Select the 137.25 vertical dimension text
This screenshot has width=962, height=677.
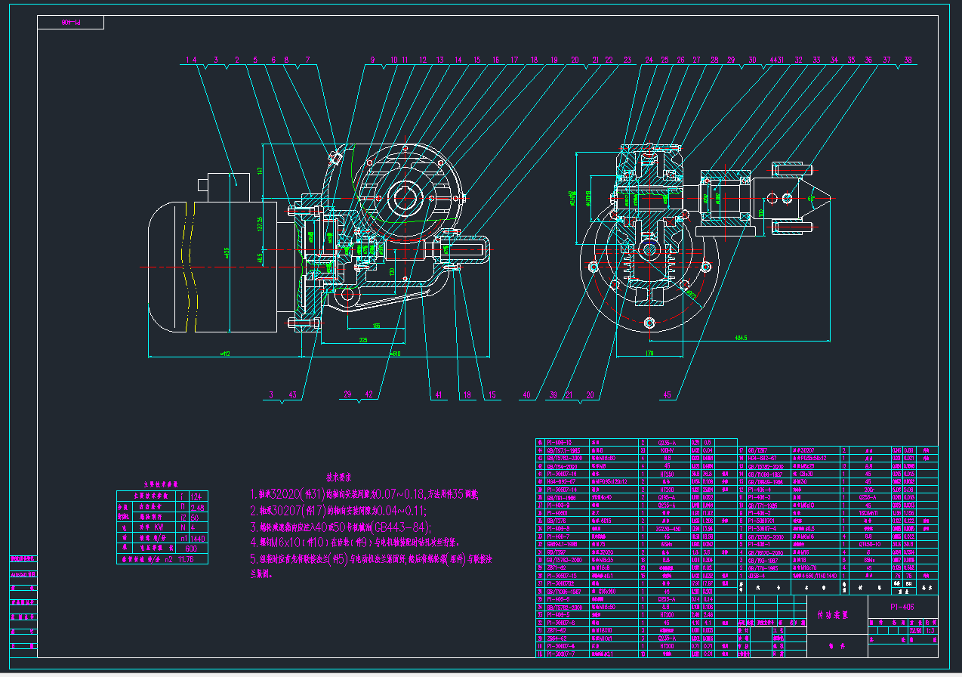coord(259,224)
